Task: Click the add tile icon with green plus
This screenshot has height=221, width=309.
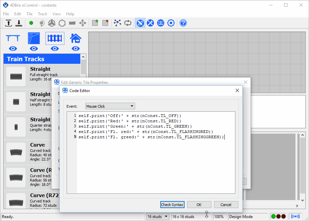Action: pyautogui.click(x=95, y=23)
